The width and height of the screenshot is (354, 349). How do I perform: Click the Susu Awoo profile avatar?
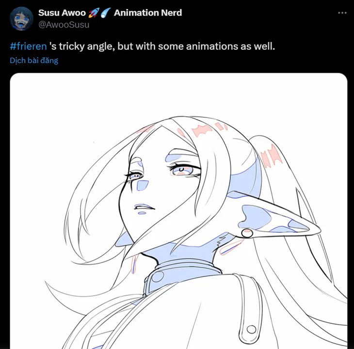point(21,18)
